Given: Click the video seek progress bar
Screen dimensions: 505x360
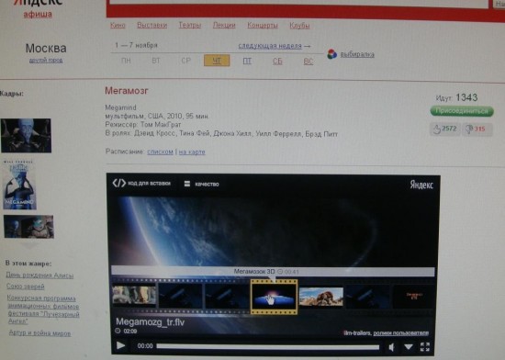Looking at the screenshot, I should click(267, 347).
